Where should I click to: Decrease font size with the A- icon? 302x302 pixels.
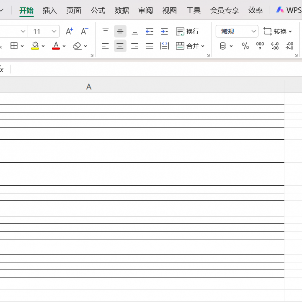84,31
